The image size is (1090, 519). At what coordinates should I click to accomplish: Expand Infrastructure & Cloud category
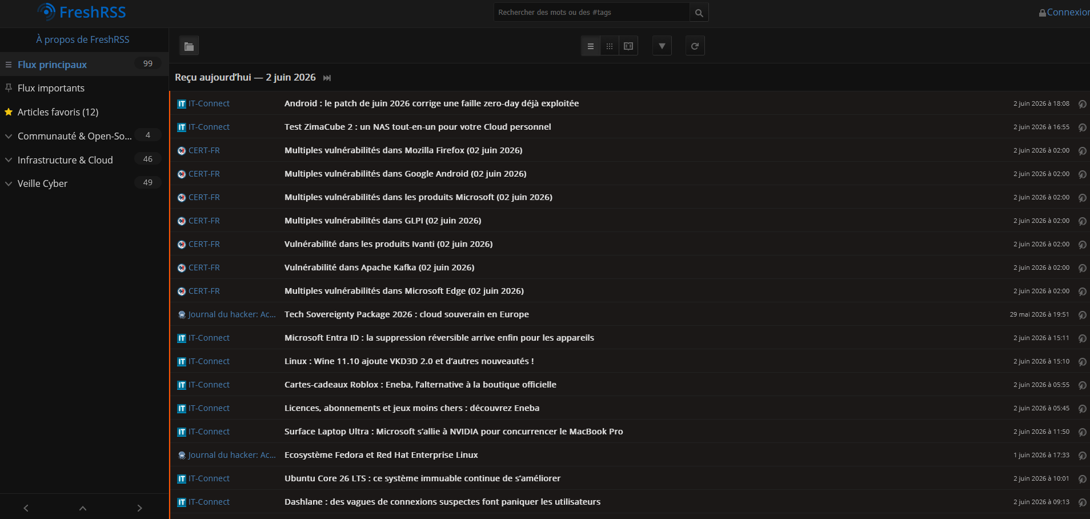[9, 160]
